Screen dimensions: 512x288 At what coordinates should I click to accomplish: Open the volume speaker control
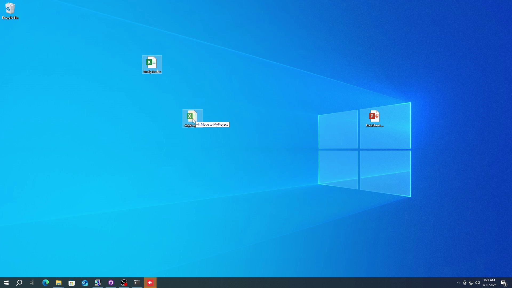(x=478, y=283)
